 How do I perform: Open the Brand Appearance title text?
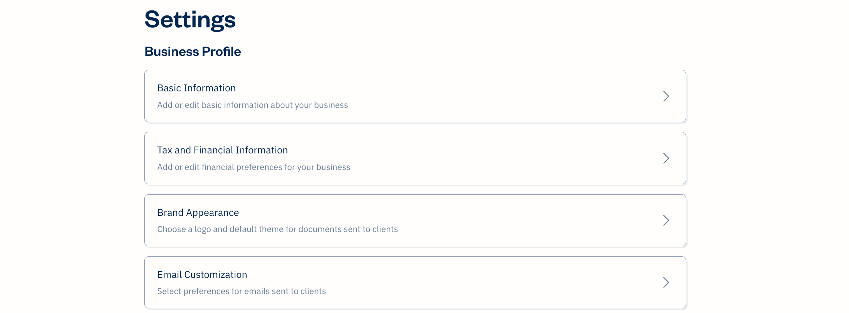click(x=198, y=213)
